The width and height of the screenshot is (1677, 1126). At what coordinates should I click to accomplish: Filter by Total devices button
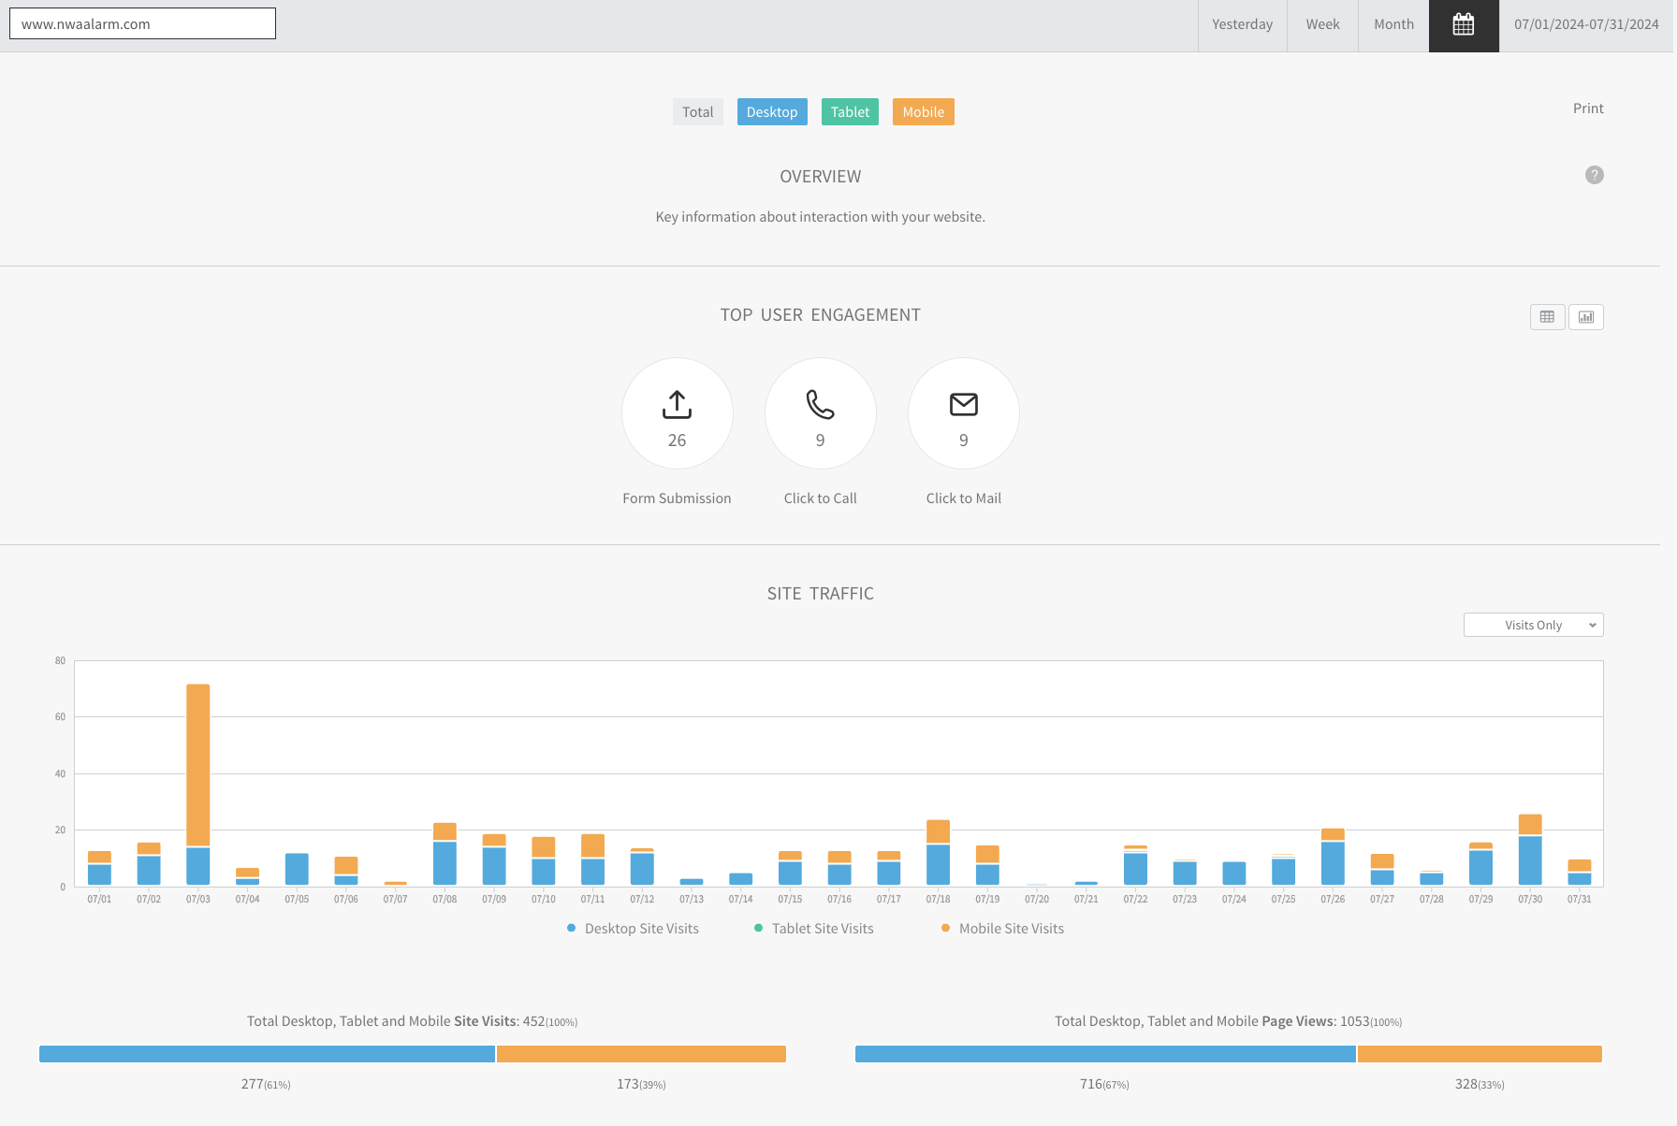(697, 112)
